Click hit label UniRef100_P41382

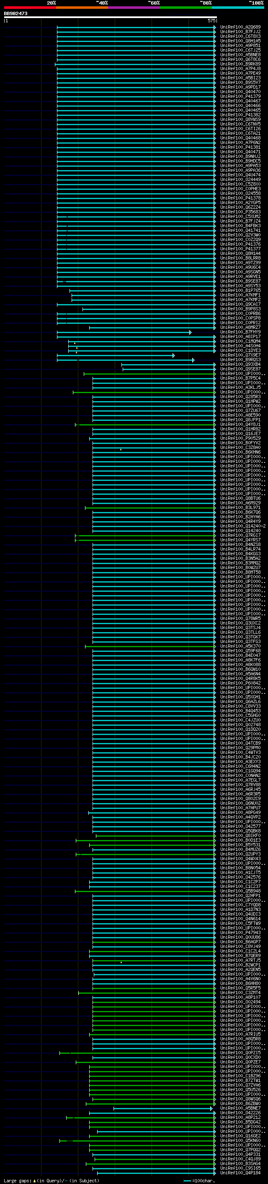pyautogui.click(x=240, y=115)
